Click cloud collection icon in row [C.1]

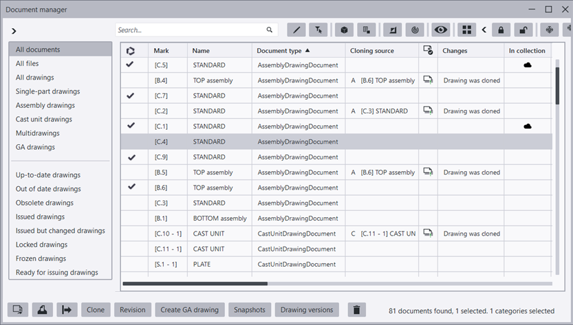(x=528, y=126)
